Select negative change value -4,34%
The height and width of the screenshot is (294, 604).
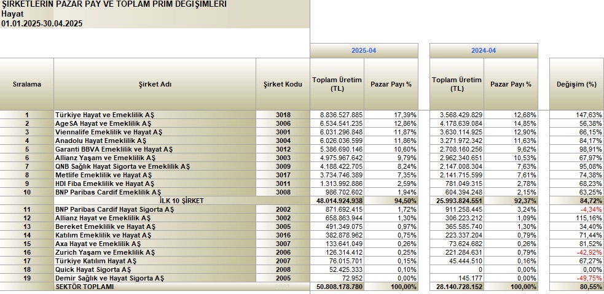[x=576, y=209]
